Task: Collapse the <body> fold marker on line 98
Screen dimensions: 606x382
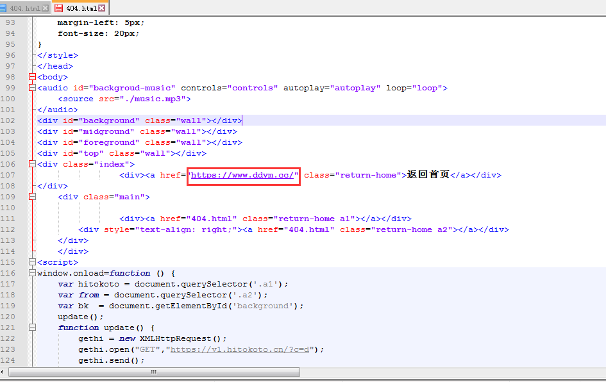Action: coord(32,77)
